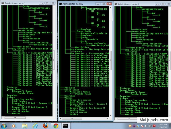Image resolution: width=171 pixels, height=129 pixels.
Task: Click 'Microsoft Games' in hacker3 window
Action: coord(135,92)
